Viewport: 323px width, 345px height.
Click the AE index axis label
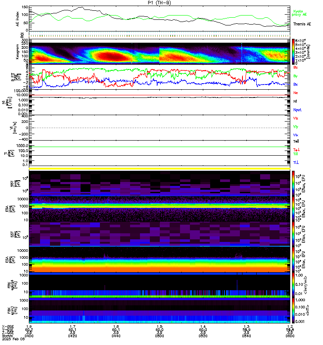[18, 19]
